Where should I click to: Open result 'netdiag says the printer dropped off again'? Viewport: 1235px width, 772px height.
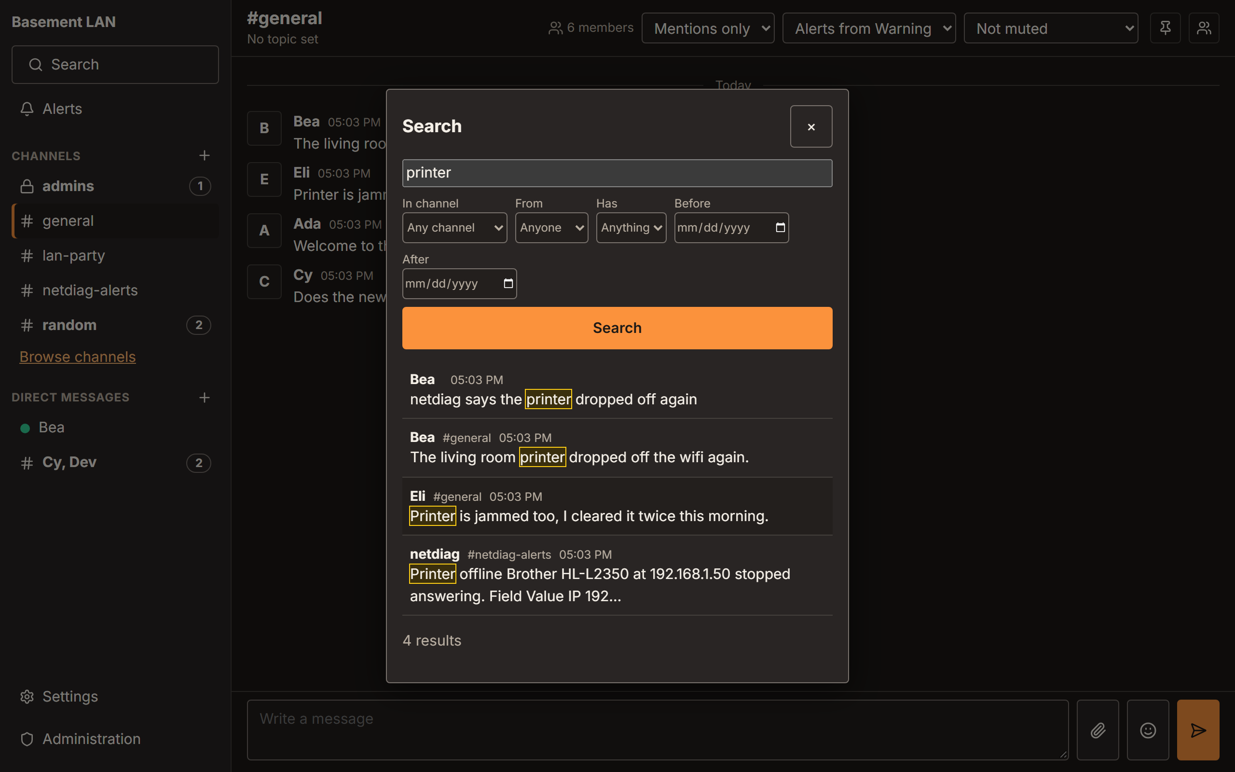[x=617, y=389]
